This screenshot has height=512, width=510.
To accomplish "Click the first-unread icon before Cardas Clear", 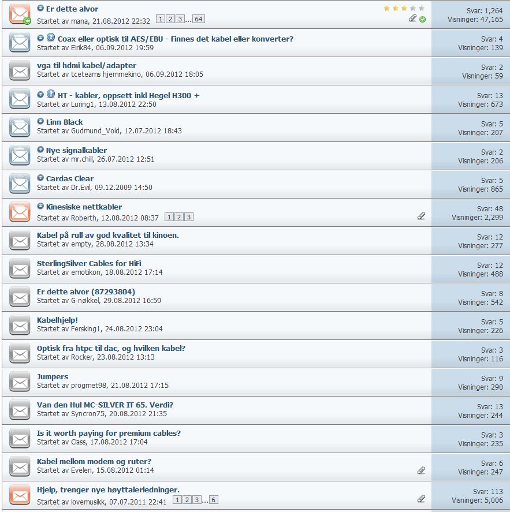I will (x=40, y=178).
